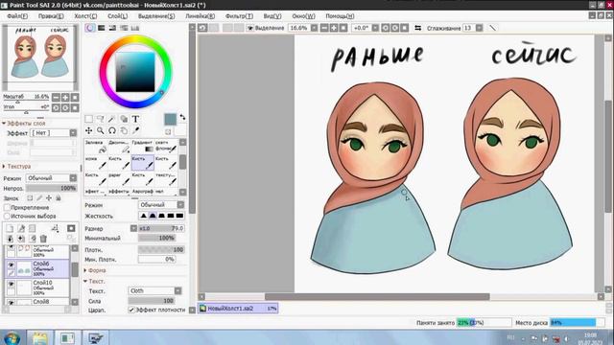
Task: Select the lasso selection tool
Action: coord(100,119)
